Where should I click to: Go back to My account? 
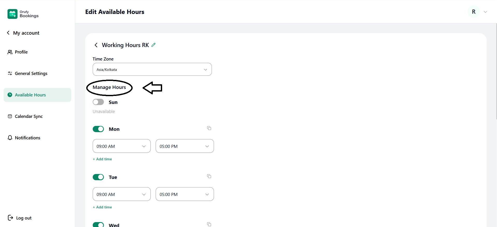23,33
